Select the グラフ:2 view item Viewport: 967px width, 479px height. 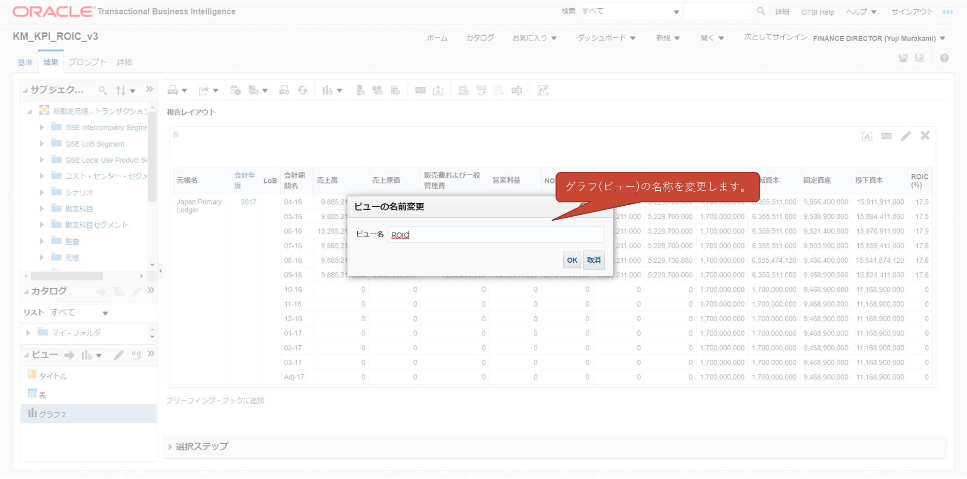point(88,414)
